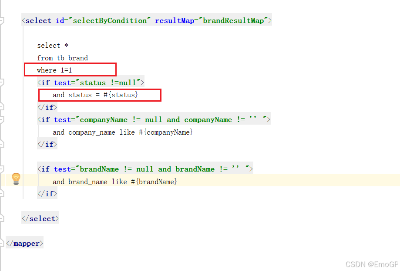Collapse the fold marker beside the companyName if tag

(2, 119)
